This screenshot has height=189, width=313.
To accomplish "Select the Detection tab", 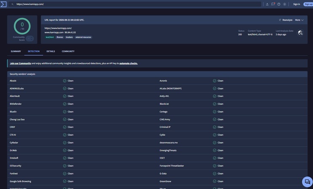I will (34, 51).
